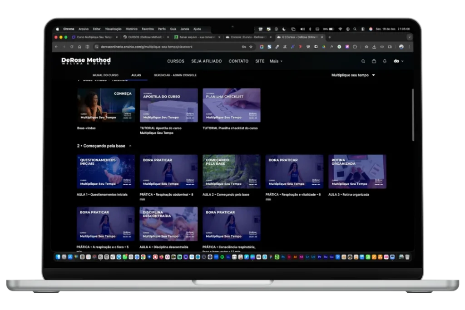Reload the page with the refresh icon

(x=72, y=47)
